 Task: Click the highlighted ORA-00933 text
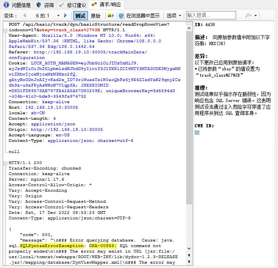point(103,246)
